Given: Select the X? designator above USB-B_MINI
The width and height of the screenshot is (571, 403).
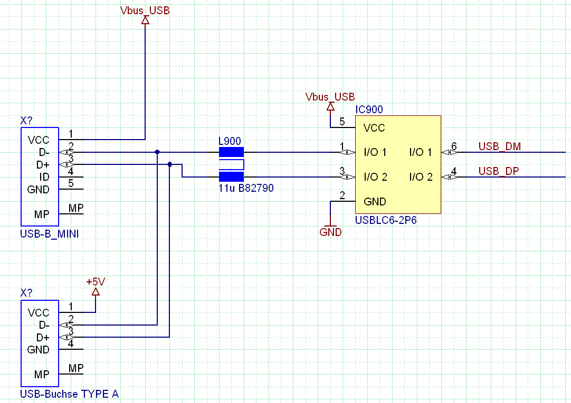Looking at the screenshot, I should point(25,121).
